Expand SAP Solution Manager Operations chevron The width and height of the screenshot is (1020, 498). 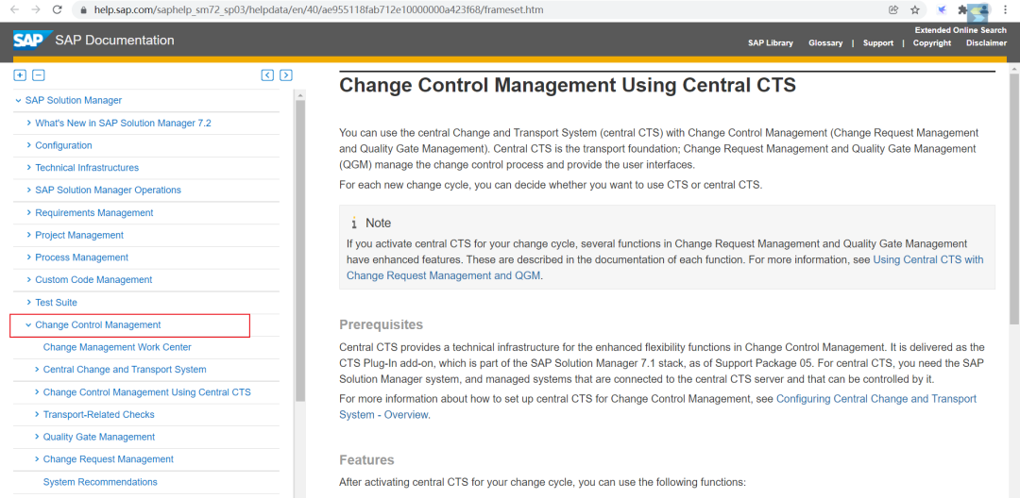28,191
